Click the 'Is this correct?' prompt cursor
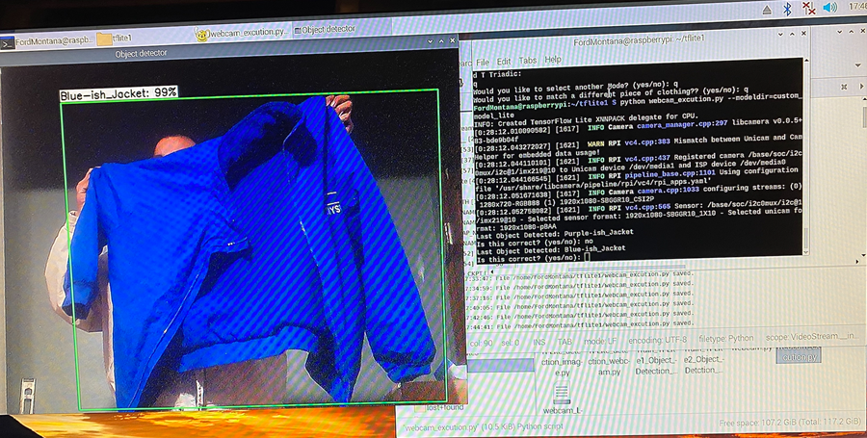Screen dimensions: 867x438 [x=587, y=257]
